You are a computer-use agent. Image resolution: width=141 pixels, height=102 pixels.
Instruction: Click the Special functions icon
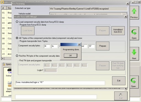(4, 64)
